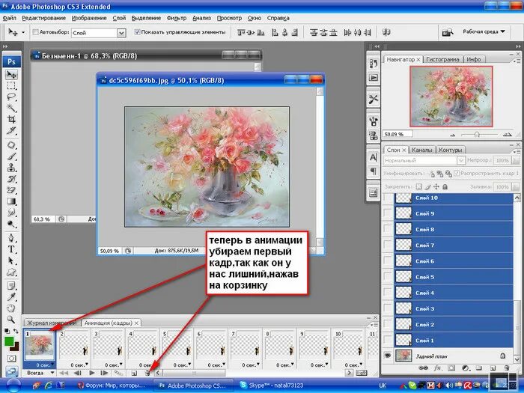Toggle visibility of Задний план layer
This screenshot has height=393, width=524.
point(387,356)
